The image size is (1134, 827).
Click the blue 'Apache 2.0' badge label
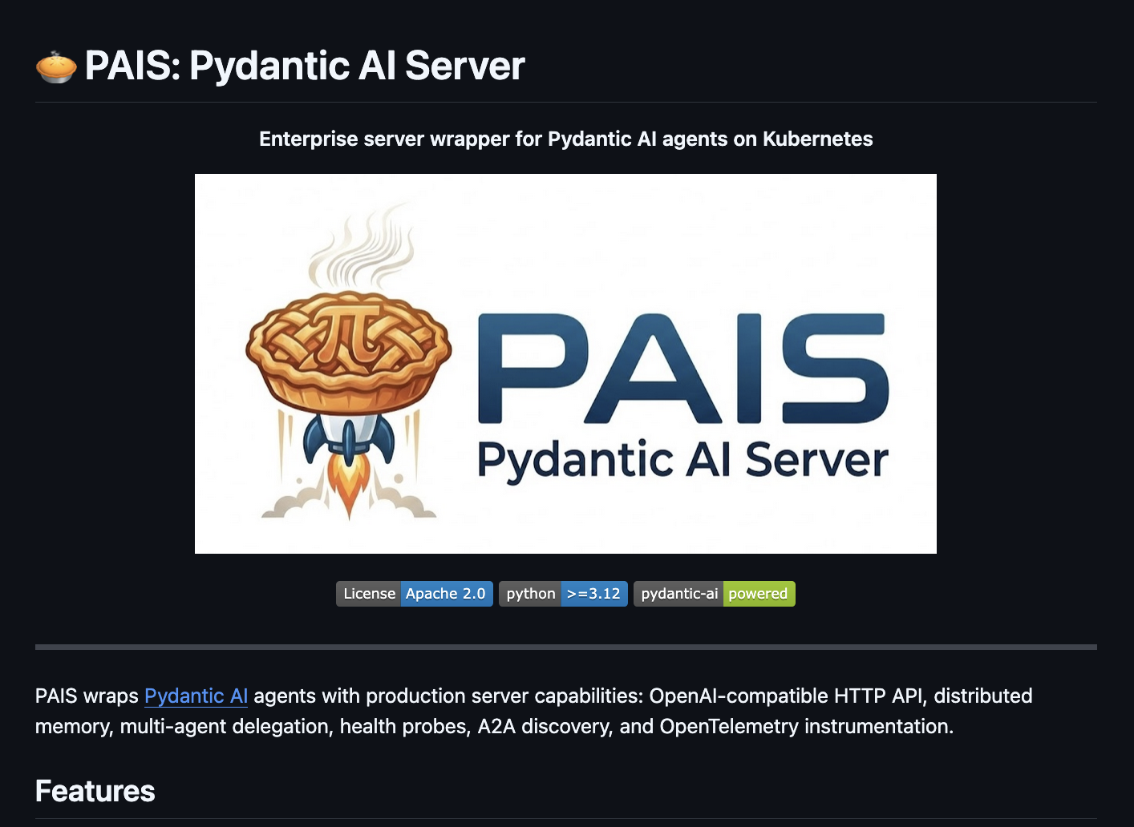(x=446, y=594)
